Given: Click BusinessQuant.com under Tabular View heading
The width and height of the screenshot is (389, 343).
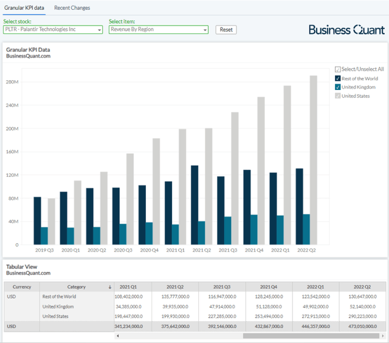Looking at the screenshot, I should (28, 273).
